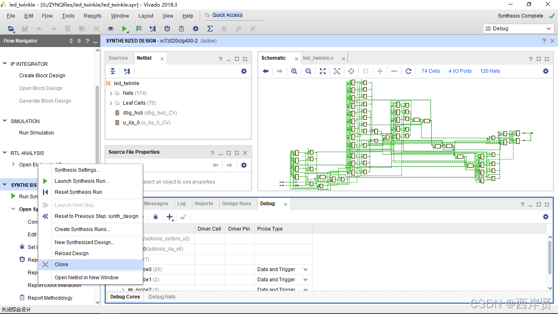This screenshot has width=558, height=314.
Task: Choose Reload Design from context menu
Action: (90, 253)
